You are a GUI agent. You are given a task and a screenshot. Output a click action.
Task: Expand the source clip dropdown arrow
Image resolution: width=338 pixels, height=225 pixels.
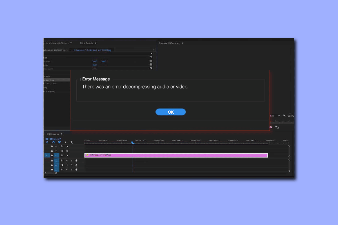tap(70, 50)
